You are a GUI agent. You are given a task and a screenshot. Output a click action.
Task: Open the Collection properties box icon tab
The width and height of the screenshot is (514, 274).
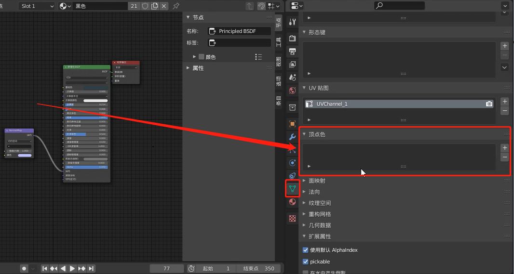click(292, 107)
